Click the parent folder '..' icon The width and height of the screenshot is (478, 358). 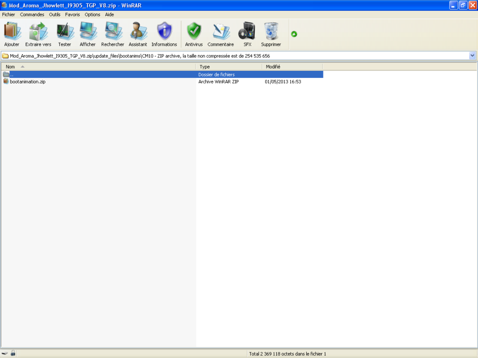pos(6,74)
